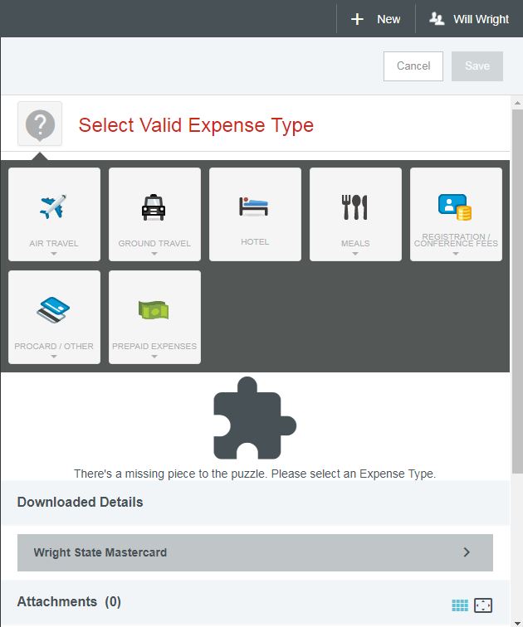Choose the Ground Travel taxi icon
Screen dimensions: 523x627
[154, 207]
